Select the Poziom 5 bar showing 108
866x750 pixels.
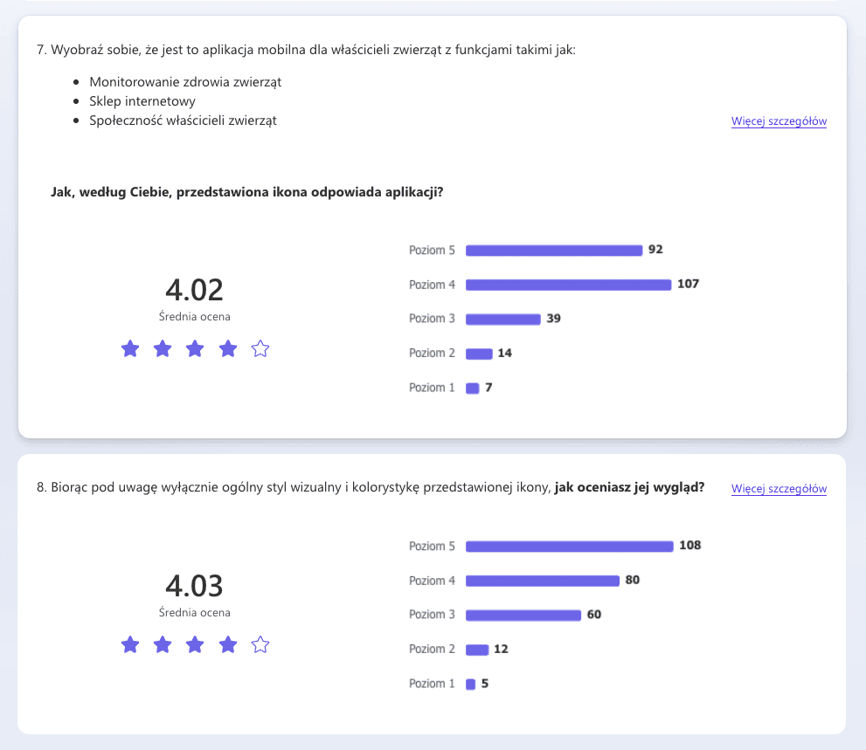(x=570, y=547)
